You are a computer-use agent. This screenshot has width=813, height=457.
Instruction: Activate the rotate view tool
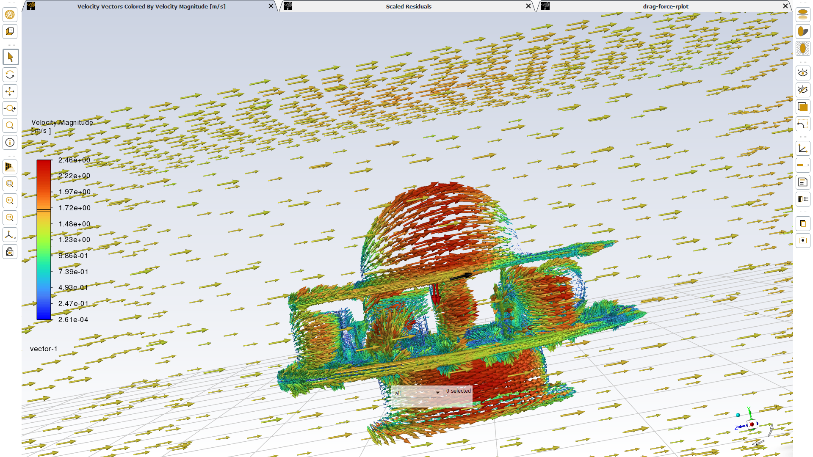point(10,75)
